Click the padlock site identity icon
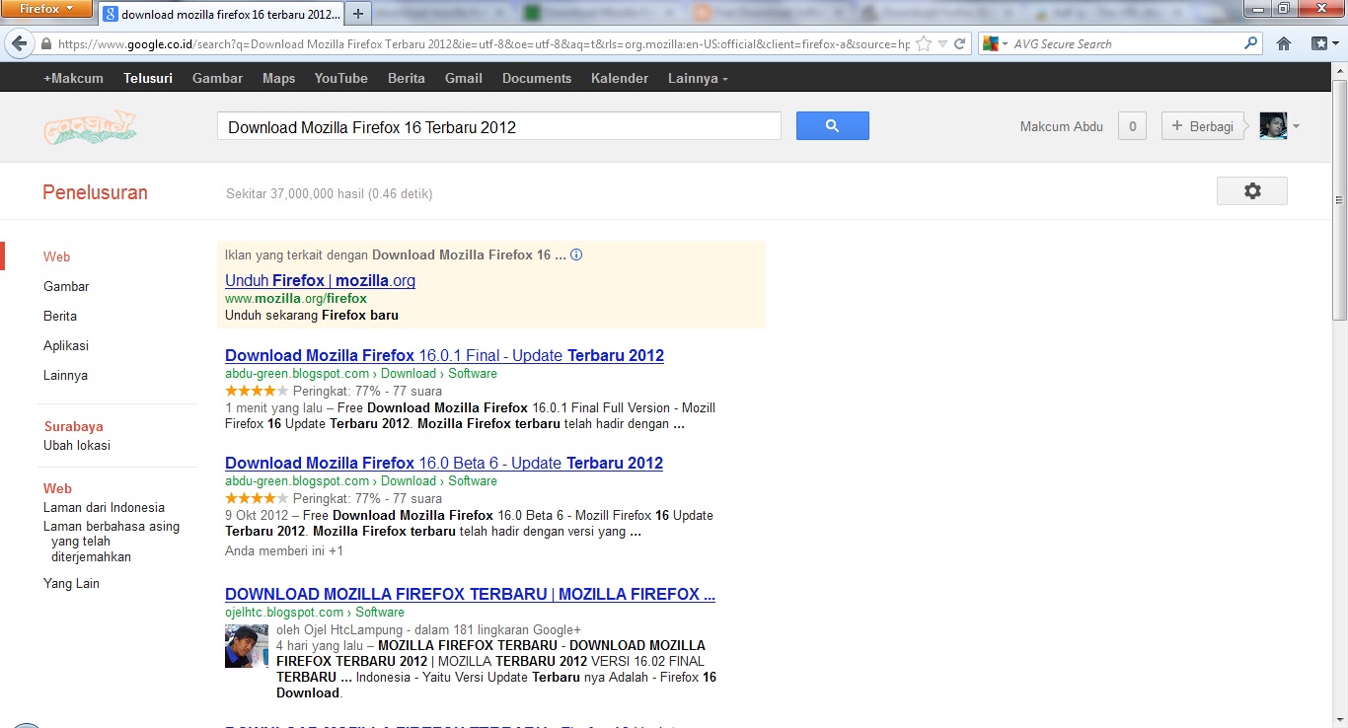Screen dimensions: 1348x728 click(x=45, y=44)
